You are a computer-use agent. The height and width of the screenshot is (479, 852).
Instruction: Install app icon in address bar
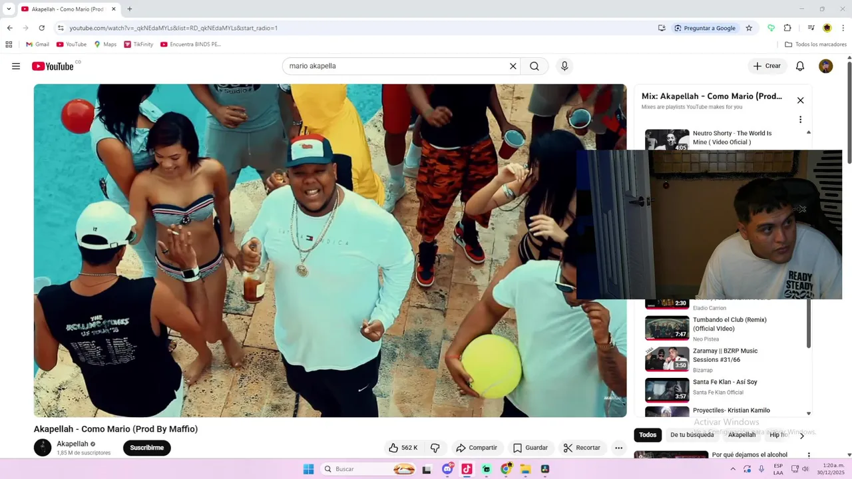[662, 28]
